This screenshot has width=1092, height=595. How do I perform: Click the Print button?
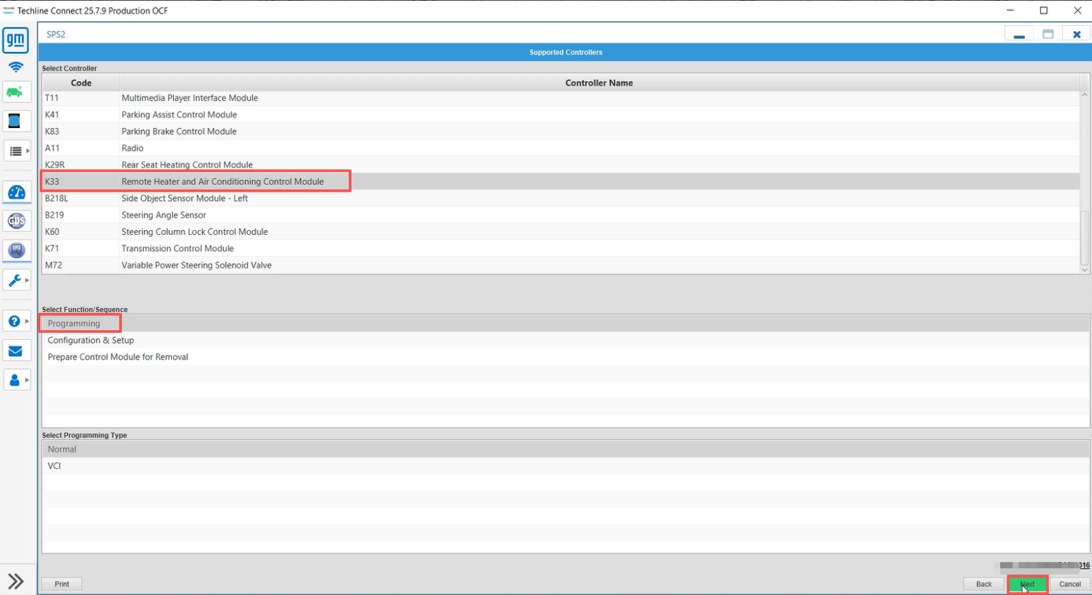click(62, 584)
